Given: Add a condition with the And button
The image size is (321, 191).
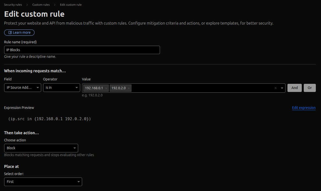Looking at the screenshot, I should pos(294,88).
